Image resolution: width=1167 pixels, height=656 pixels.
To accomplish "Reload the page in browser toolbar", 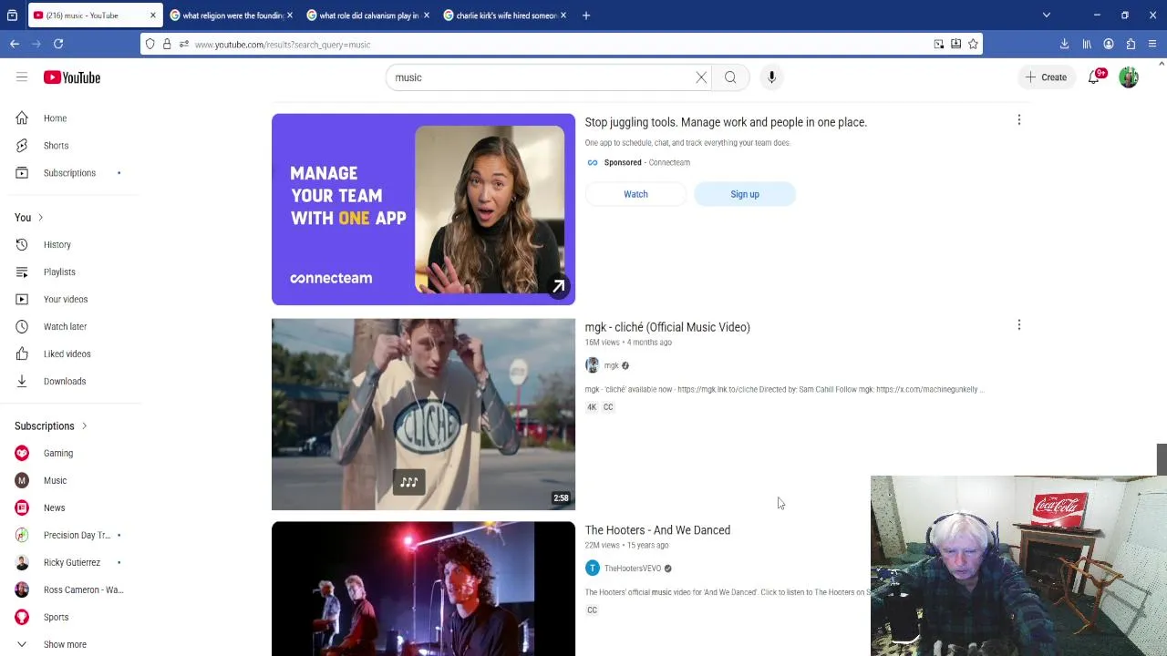I will point(58,44).
